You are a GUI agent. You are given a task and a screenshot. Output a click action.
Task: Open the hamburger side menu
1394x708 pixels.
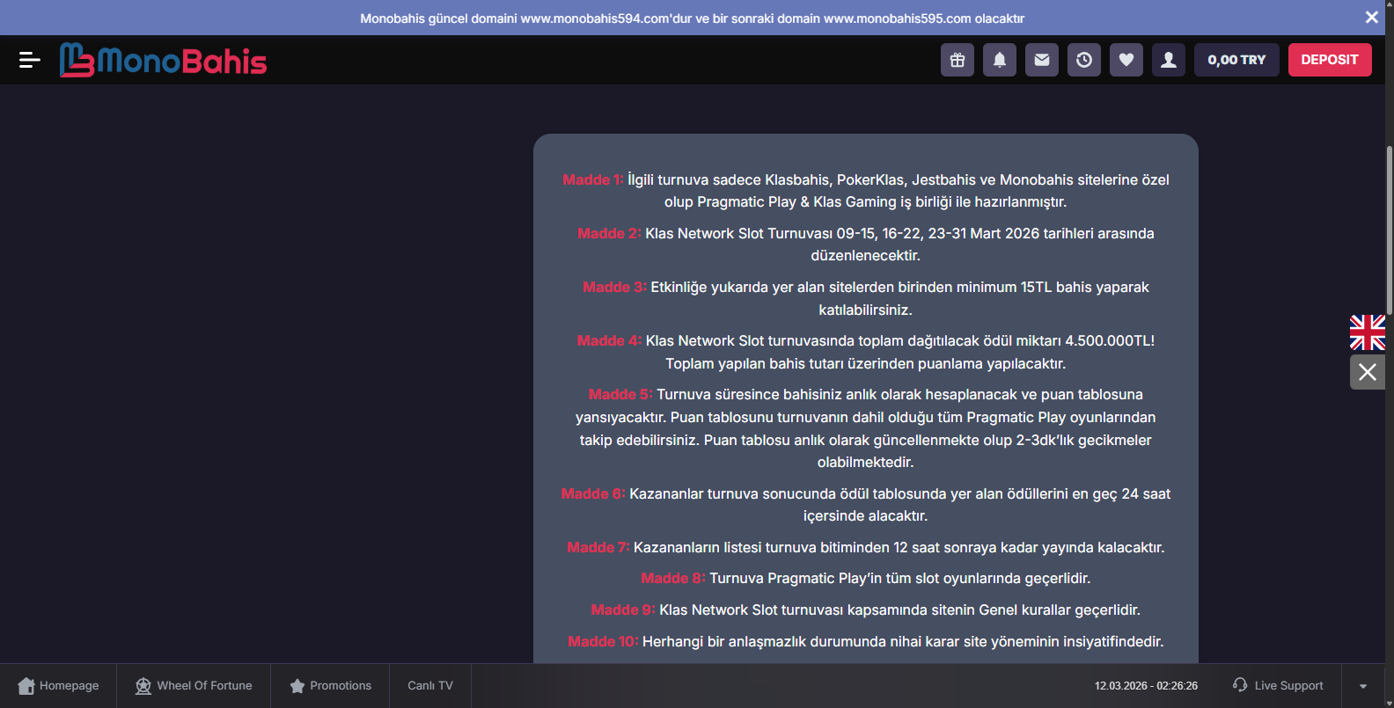click(x=29, y=60)
